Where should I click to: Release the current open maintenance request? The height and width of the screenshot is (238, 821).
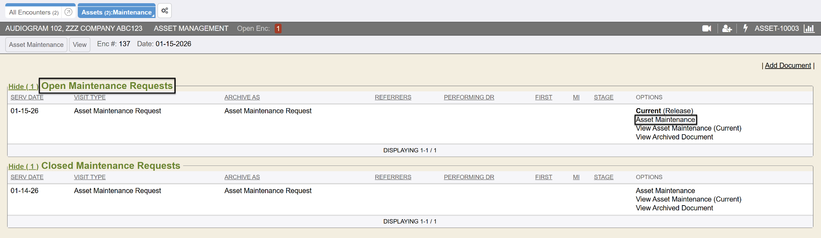[x=678, y=111]
